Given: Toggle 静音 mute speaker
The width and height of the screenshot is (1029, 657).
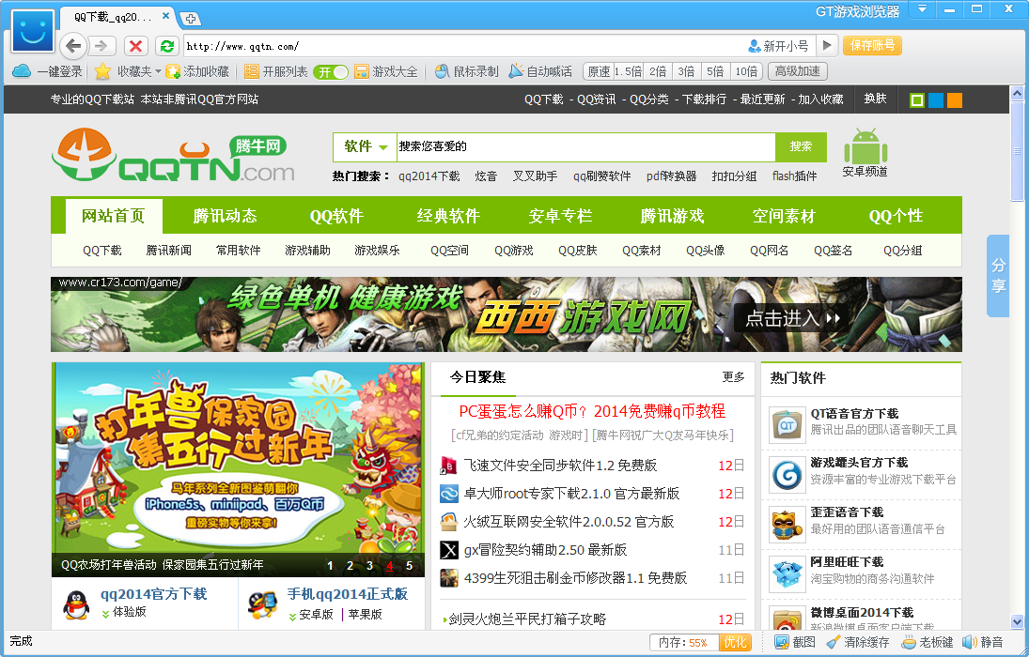Looking at the screenshot, I should tap(982, 643).
